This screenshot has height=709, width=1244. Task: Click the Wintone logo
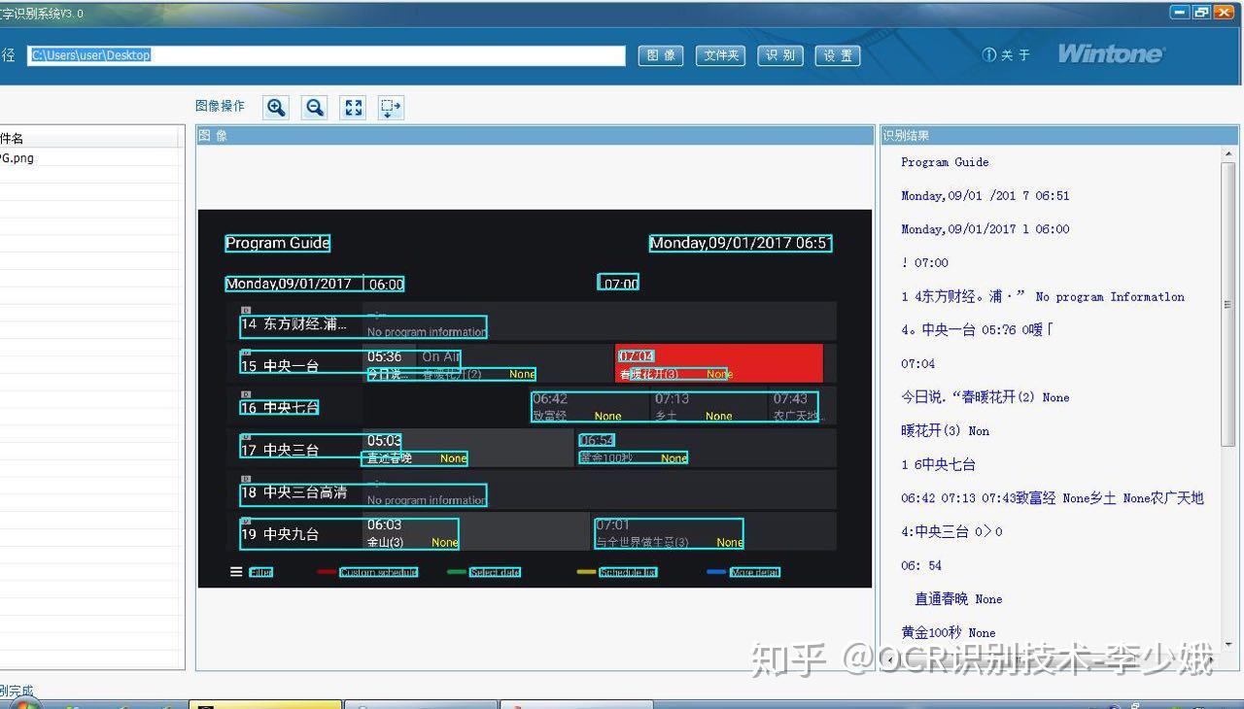click(1110, 53)
